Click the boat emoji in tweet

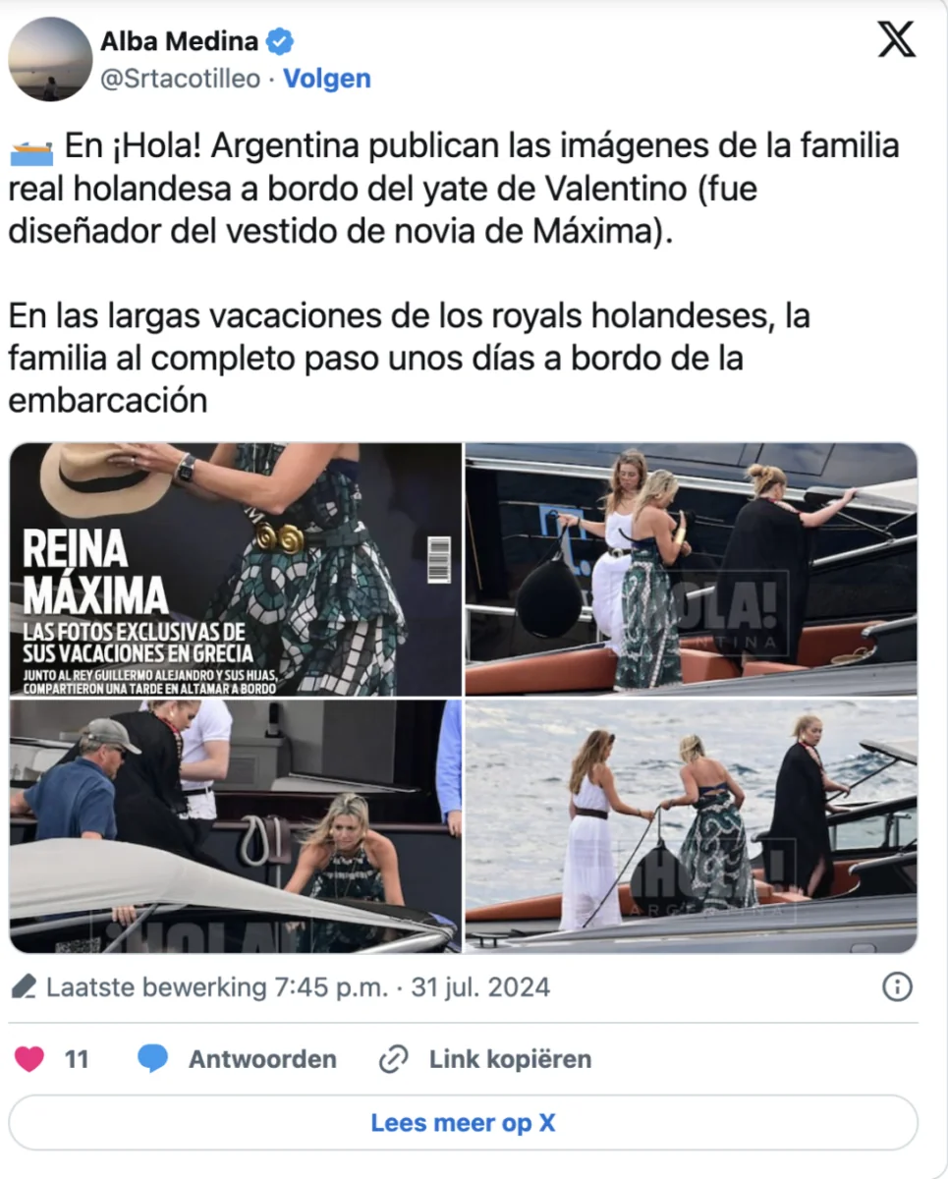click(32, 152)
